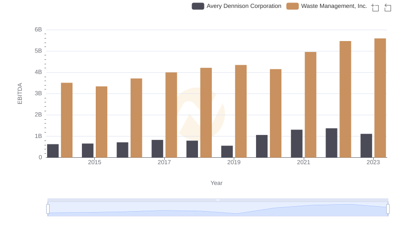The image size is (397, 228).
Task: Click the EBITDA axis title
Action: (x=20, y=93)
